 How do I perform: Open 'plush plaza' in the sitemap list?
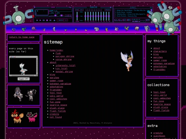coord(57,108)
